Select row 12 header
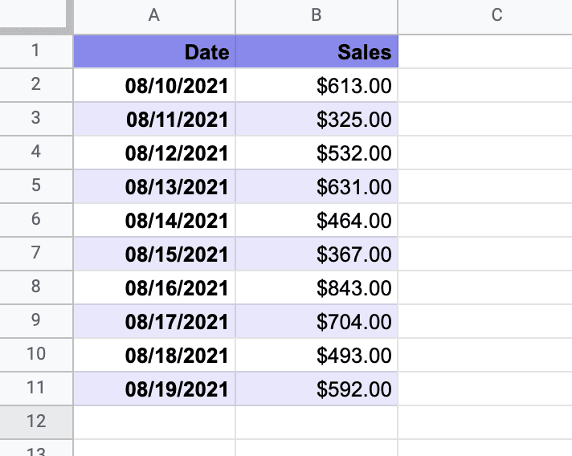The image size is (572, 456). tap(36, 422)
